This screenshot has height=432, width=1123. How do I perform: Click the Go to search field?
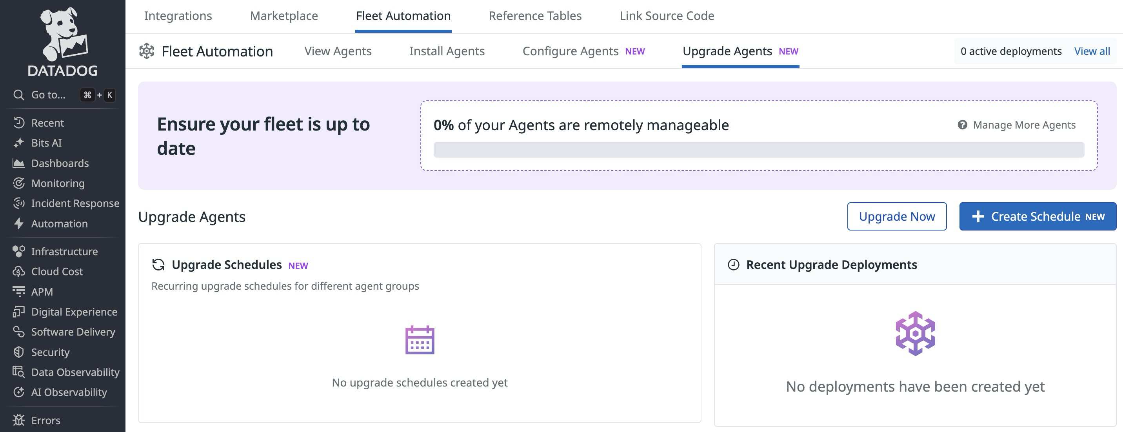[x=47, y=94]
